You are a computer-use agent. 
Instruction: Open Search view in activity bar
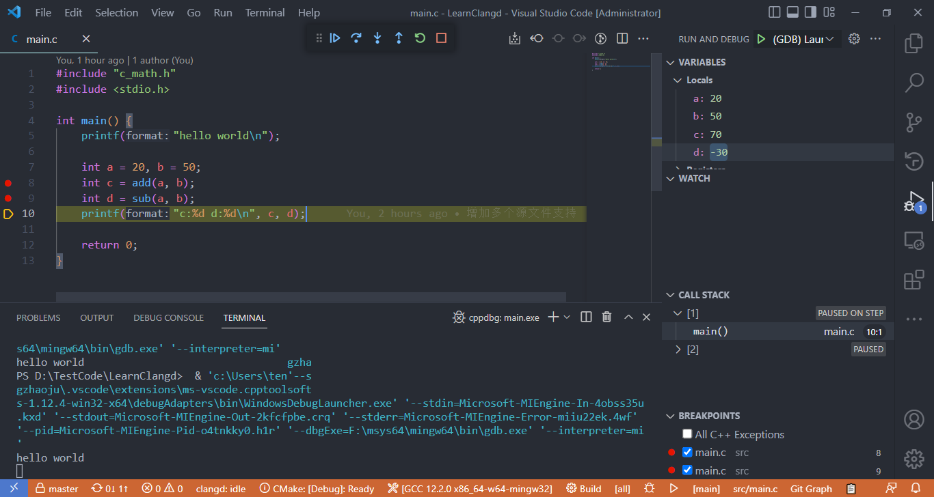914,83
